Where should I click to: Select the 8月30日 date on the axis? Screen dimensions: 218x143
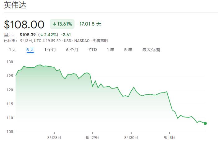(131, 137)
